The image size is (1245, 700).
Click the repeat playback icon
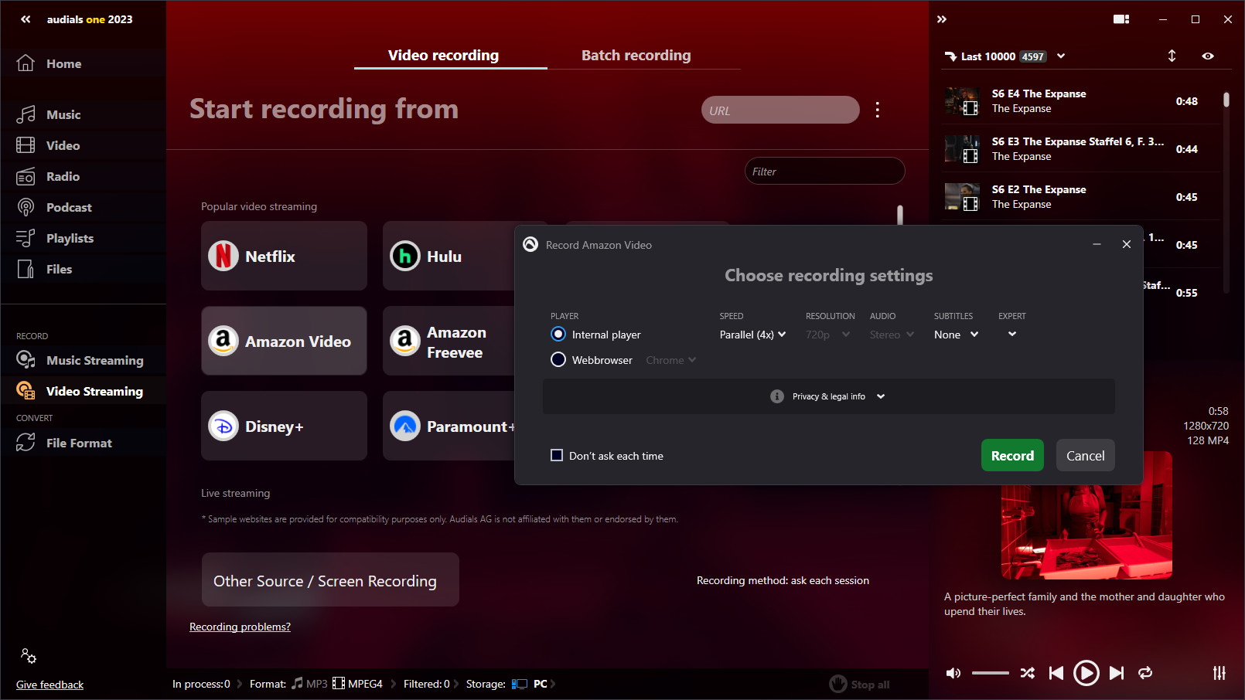pyautogui.click(x=1145, y=673)
